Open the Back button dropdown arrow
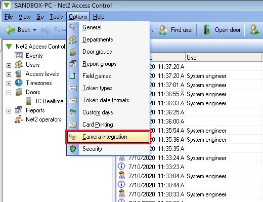Image resolution: width=263 pixels, height=202 pixels. tap(34, 30)
